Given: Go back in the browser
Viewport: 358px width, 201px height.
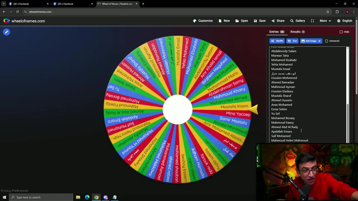Looking at the screenshot, I should 4,12.
